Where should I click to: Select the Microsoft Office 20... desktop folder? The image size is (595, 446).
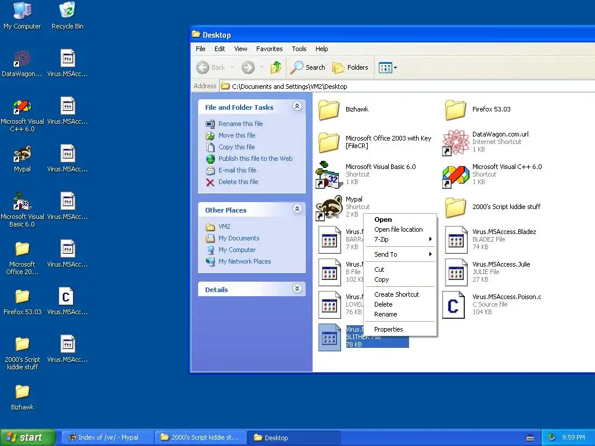[x=22, y=257]
